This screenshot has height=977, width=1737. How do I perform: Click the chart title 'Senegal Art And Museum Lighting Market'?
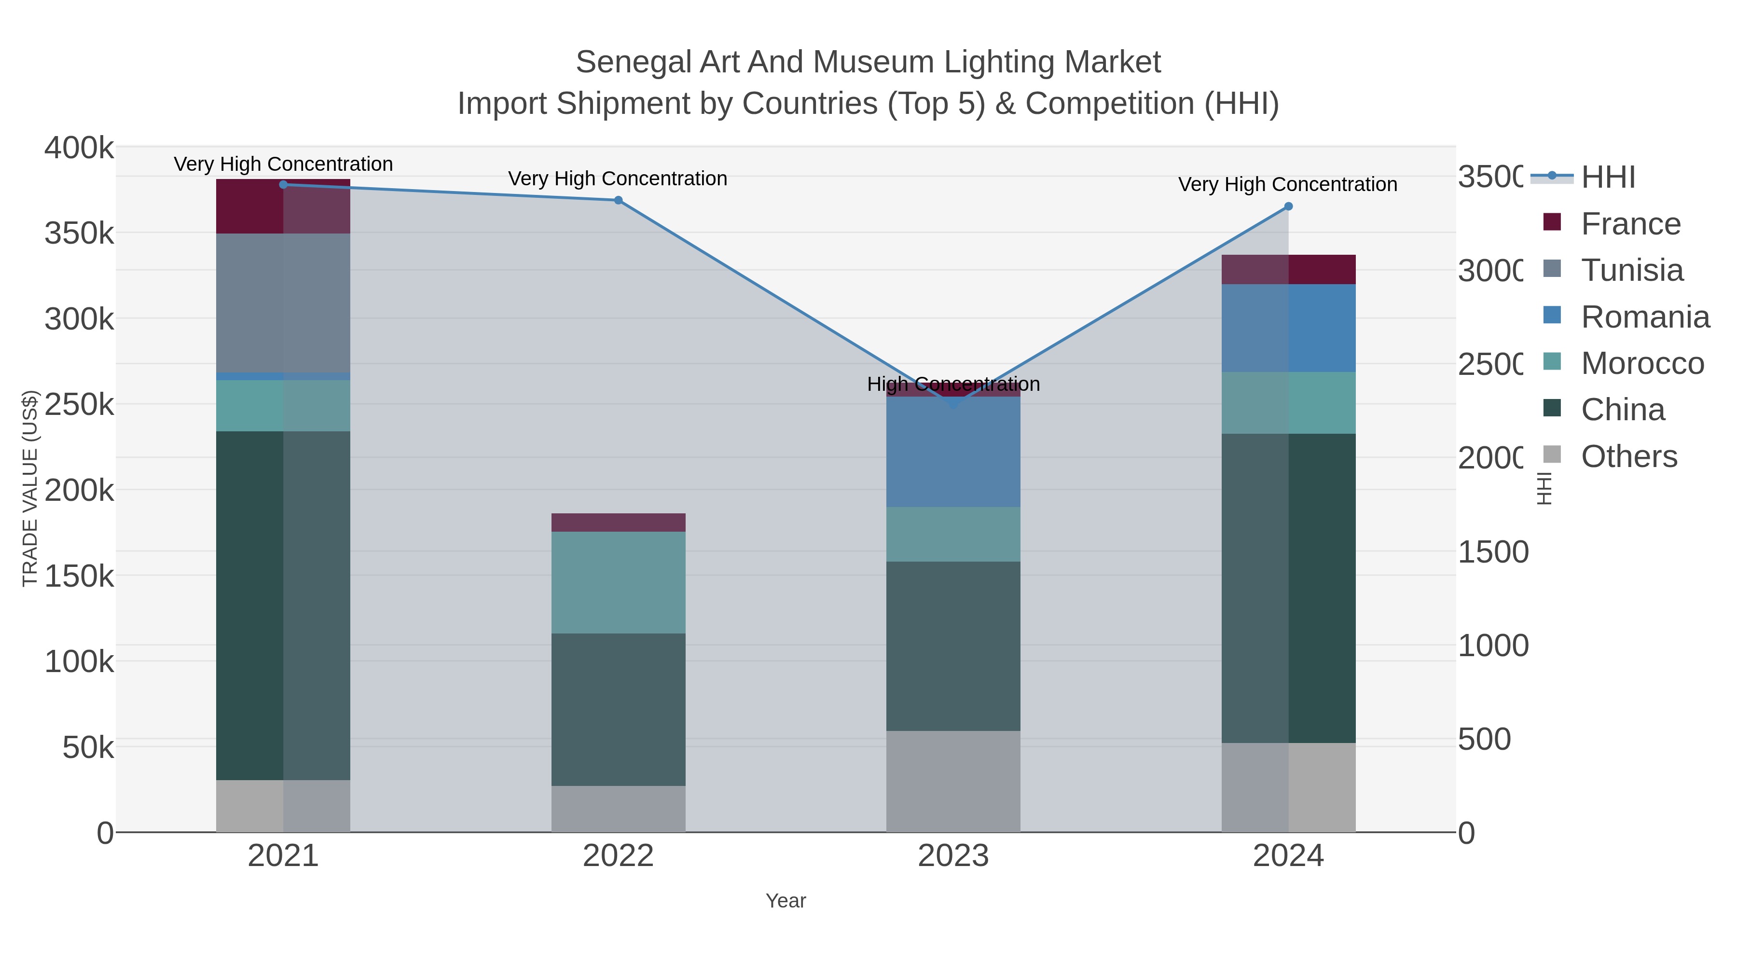(868, 62)
